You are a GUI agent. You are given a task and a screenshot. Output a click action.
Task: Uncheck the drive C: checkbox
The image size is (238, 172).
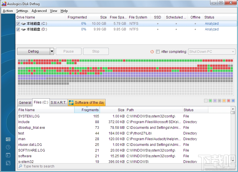click(18, 24)
